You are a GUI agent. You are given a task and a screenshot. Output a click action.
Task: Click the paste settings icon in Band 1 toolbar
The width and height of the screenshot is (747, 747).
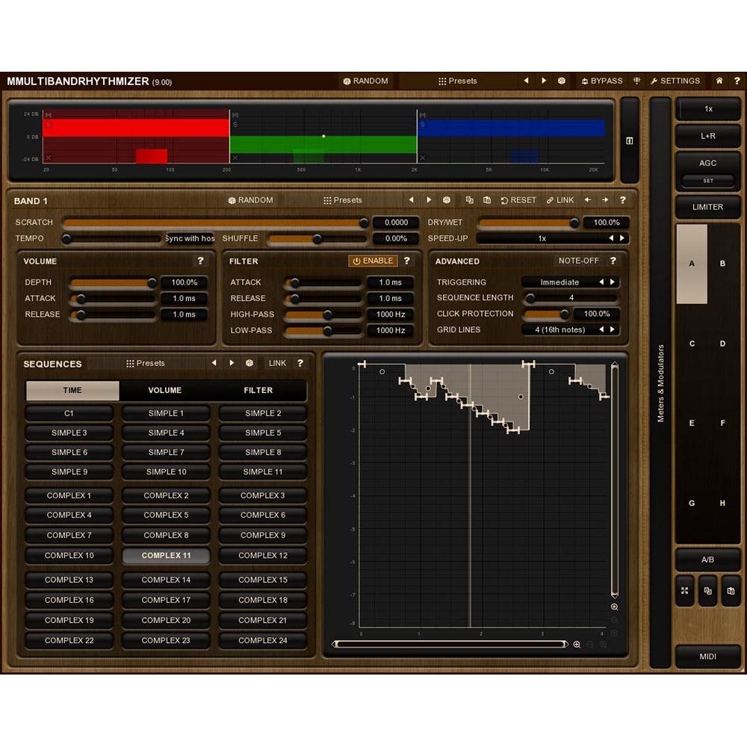tap(486, 200)
